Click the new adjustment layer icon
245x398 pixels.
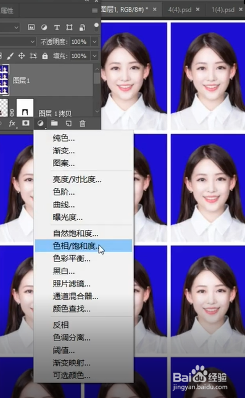40,124
